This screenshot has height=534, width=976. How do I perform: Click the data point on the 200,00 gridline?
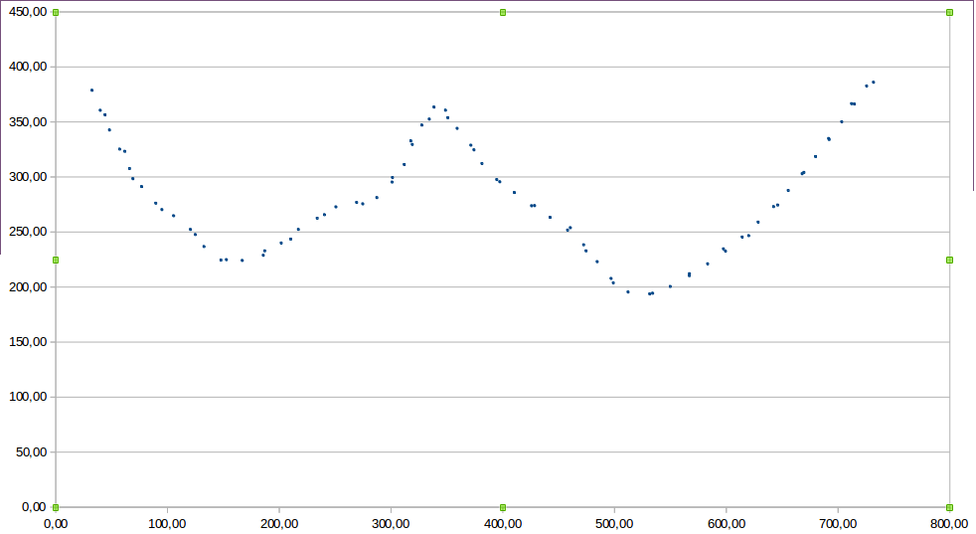click(670, 286)
